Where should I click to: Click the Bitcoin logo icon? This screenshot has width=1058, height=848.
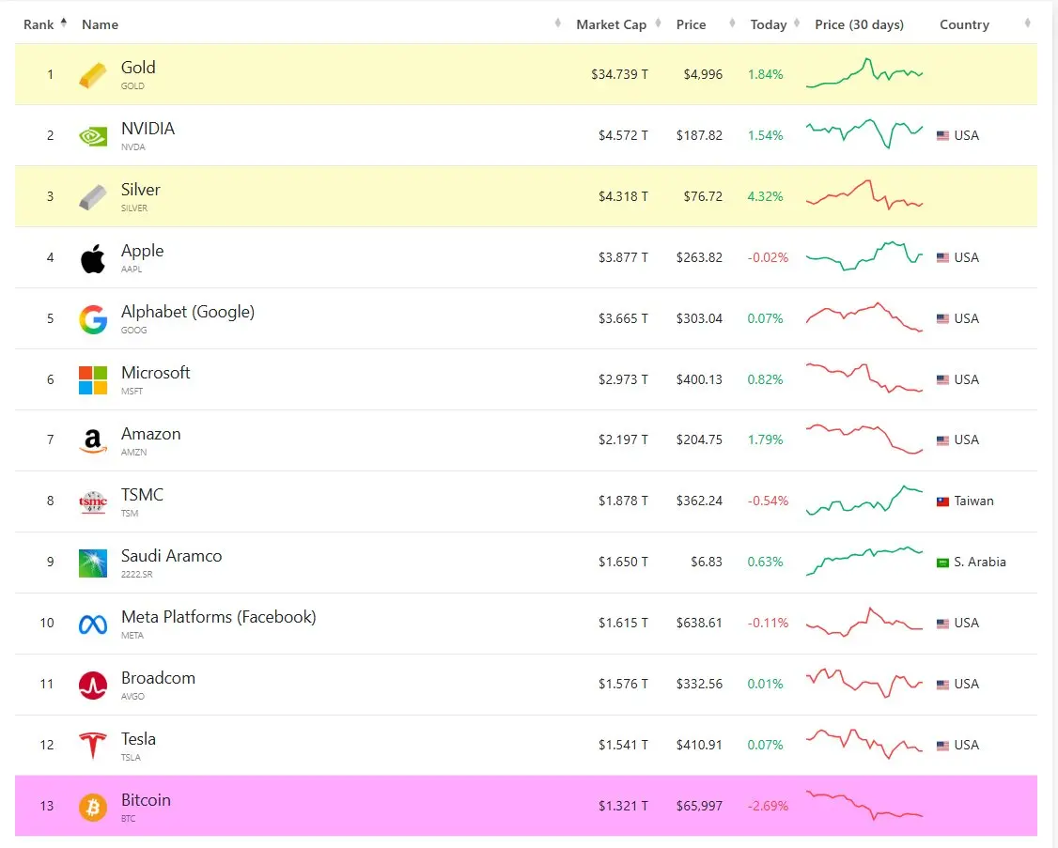(x=93, y=807)
